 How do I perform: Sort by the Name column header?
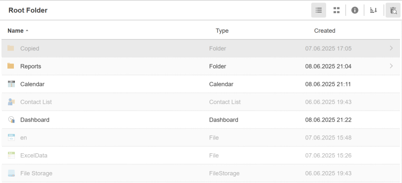tap(16, 31)
